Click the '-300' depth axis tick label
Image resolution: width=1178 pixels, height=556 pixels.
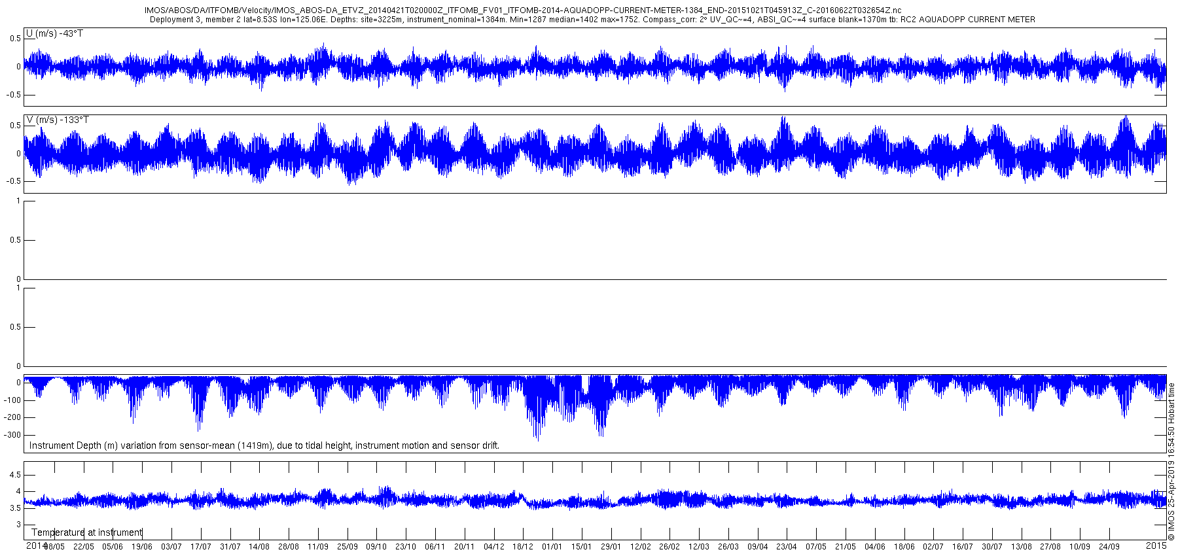tap(12, 435)
